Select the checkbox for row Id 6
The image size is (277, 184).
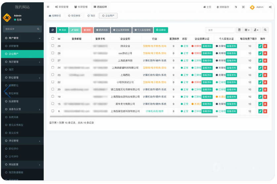(53, 111)
